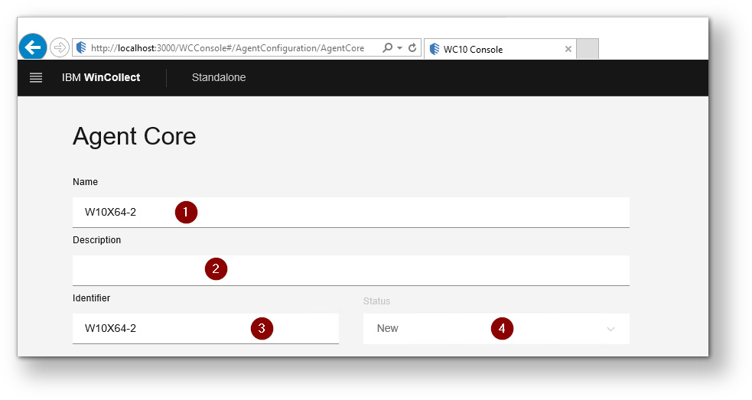Open the address bar autocomplete dropdown arrow
This screenshot has width=752, height=400.
pos(399,48)
